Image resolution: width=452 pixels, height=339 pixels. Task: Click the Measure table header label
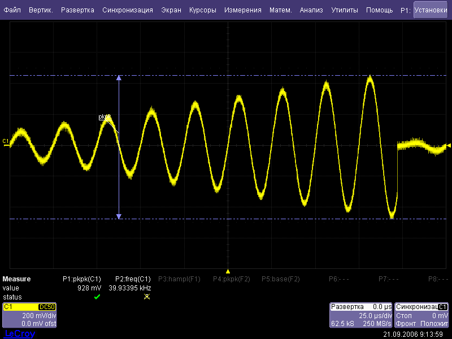point(16,279)
